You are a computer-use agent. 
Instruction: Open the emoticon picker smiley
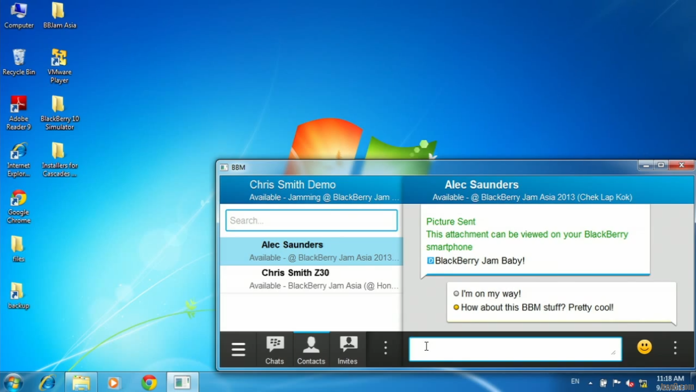click(644, 347)
